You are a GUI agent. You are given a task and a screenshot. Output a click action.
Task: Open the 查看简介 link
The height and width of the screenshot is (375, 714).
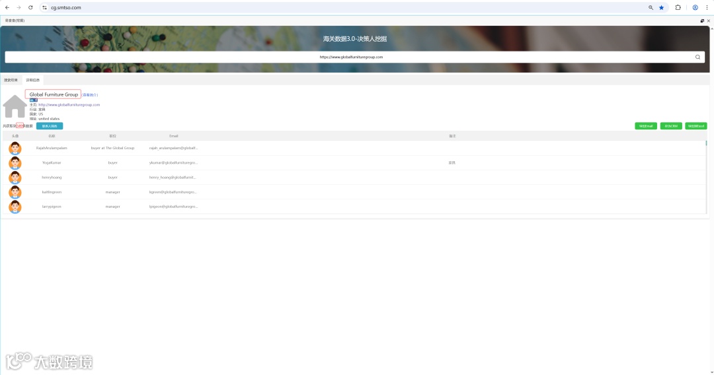pyautogui.click(x=90, y=95)
